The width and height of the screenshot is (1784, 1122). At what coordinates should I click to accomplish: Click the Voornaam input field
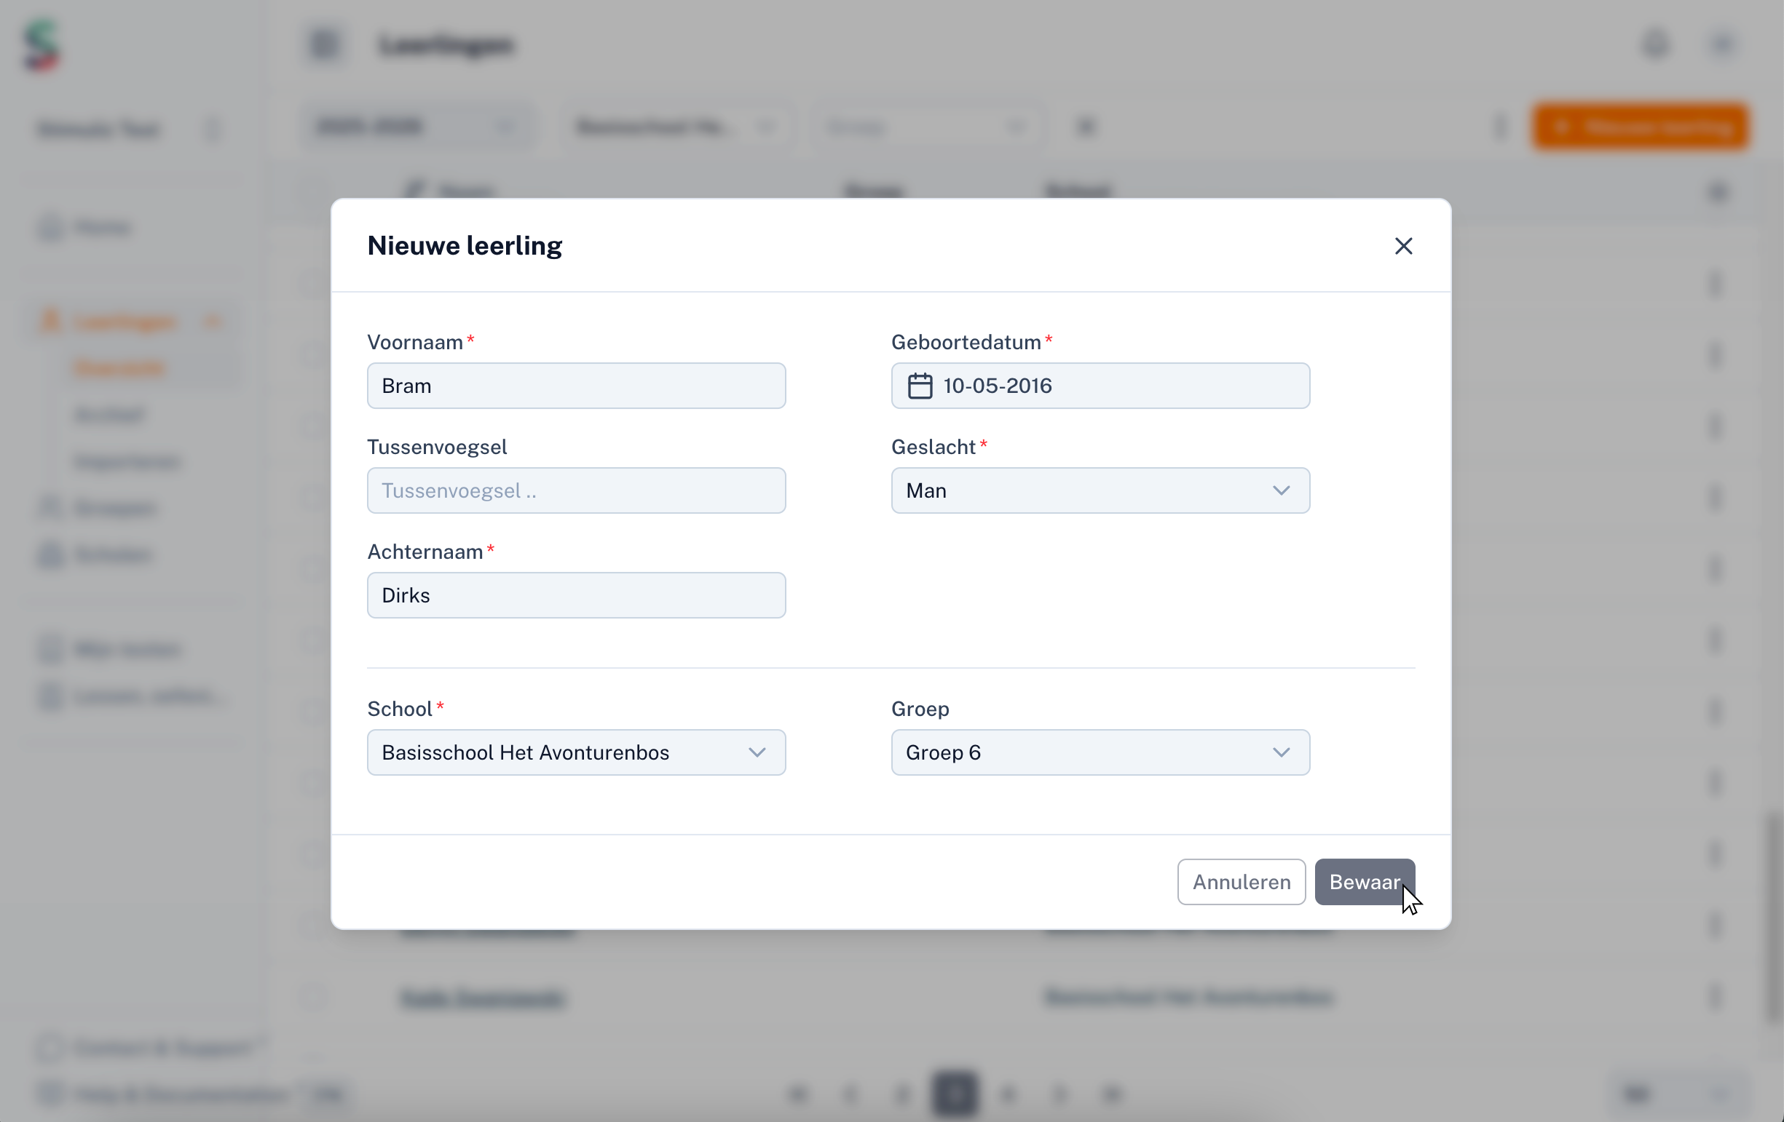(576, 386)
